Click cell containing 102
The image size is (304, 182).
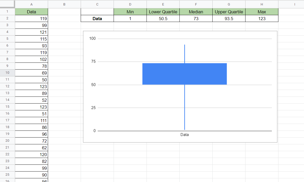click(31, 59)
